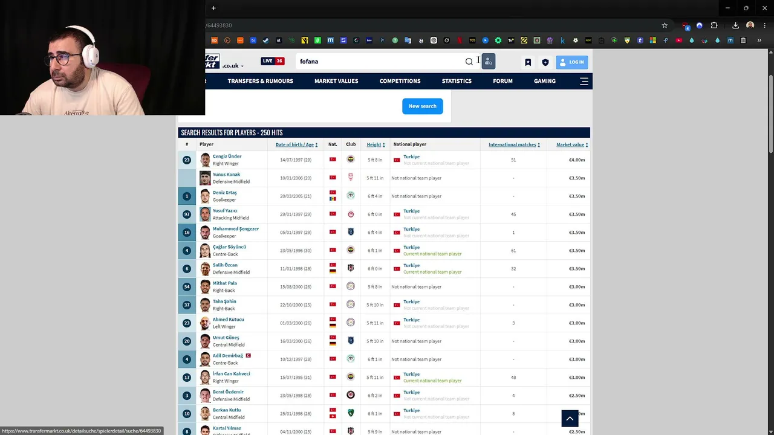Image resolution: width=774 pixels, height=435 pixels.
Task: Click the club crest in Yusuf Yazıcı's row
Action: pos(351,214)
